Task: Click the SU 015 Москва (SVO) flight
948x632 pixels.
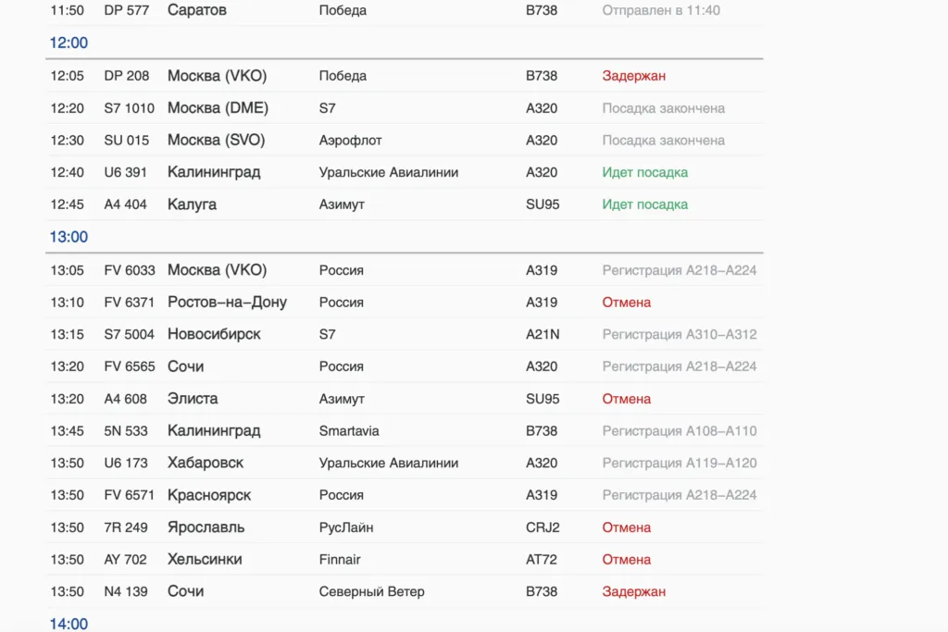Action: click(x=405, y=140)
